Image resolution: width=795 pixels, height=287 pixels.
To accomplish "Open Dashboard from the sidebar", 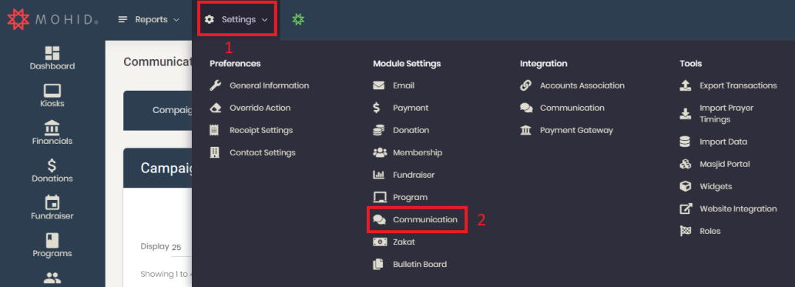I will click(52, 58).
